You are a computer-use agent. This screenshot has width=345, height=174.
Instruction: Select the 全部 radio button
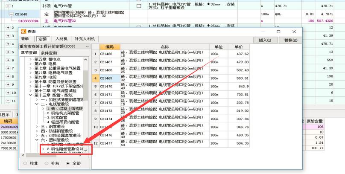click(68, 163)
